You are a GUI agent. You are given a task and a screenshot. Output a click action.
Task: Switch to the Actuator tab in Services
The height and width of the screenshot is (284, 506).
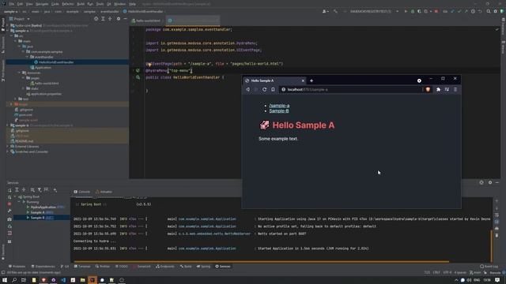tap(104, 192)
